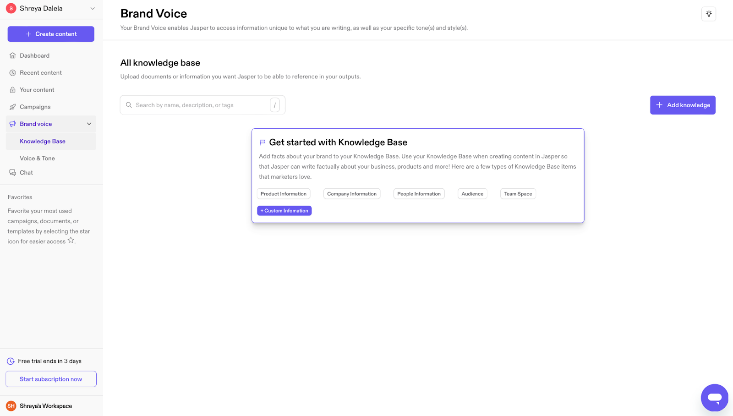Click the lightbulb tips icon
733x416 pixels.
709,14
